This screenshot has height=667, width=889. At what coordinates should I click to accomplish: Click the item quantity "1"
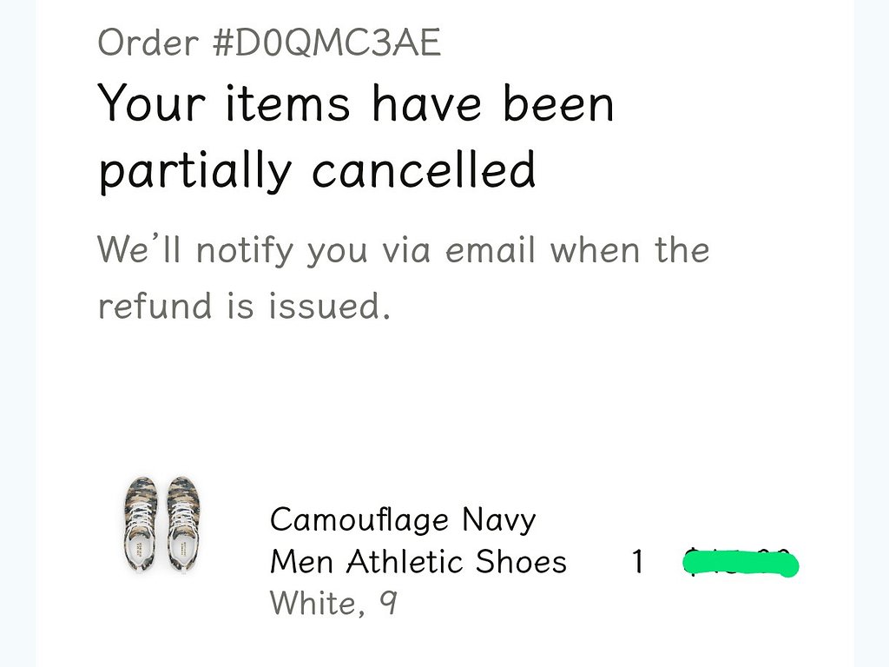pos(638,562)
